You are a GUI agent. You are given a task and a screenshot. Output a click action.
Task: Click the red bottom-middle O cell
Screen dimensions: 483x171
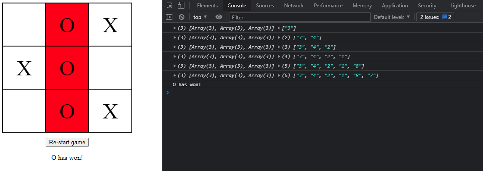tap(67, 111)
